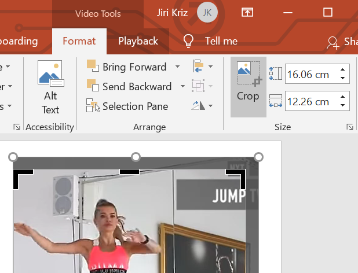Open the Jiri Kriz account name
Viewport: 358px width, 273px height.
click(172, 13)
